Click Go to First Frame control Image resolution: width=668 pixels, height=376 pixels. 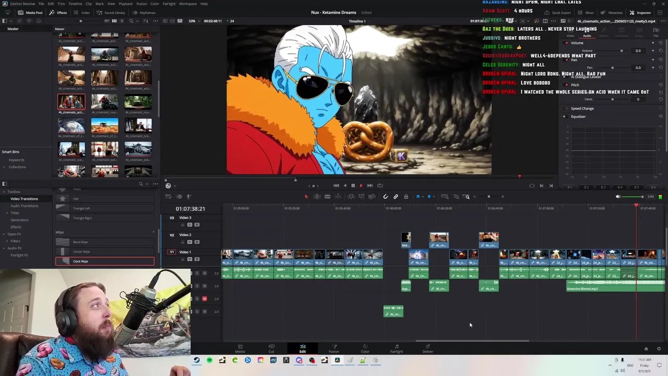coord(336,185)
